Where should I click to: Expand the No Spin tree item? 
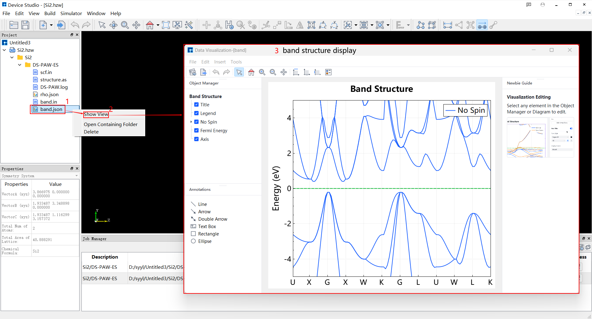[x=191, y=122]
